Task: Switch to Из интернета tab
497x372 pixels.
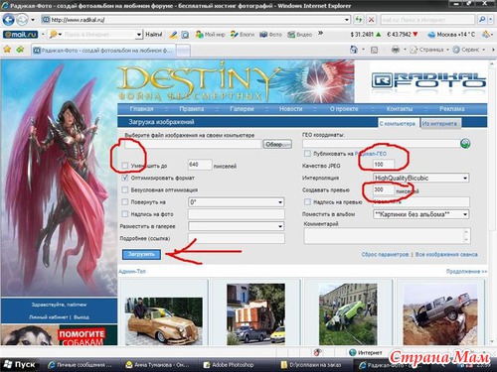Action: (x=439, y=124)
